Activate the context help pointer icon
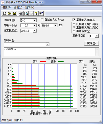The width and height of the screenshot is (103, 124). click(41, 13)
